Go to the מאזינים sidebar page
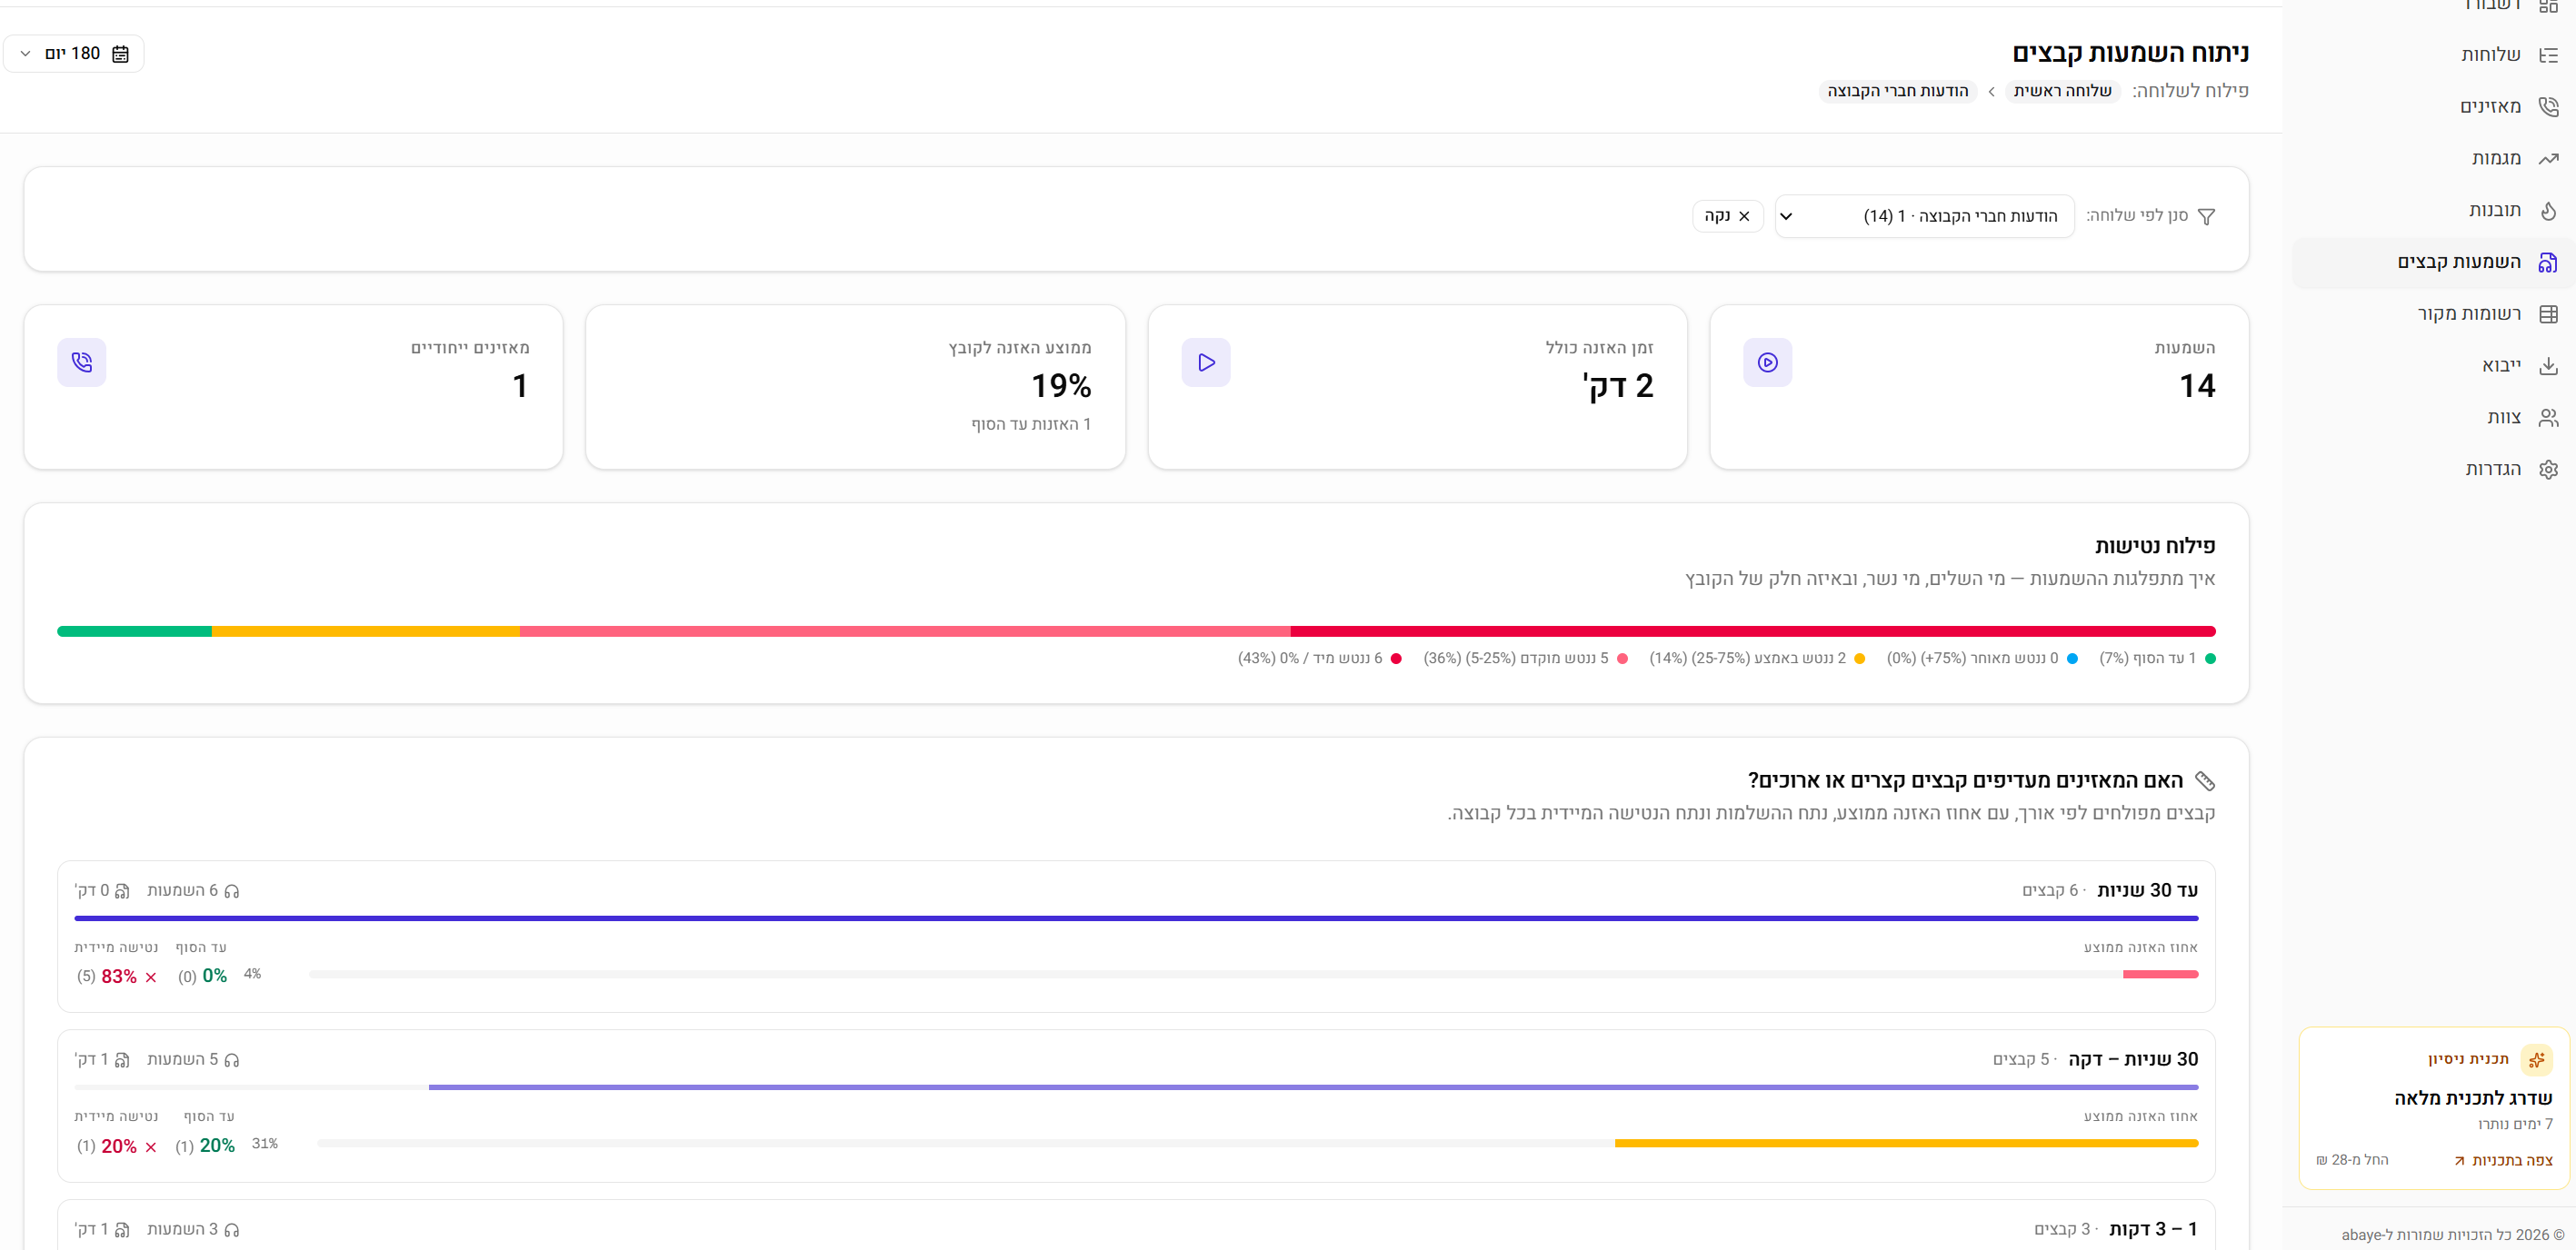 [2490, 106]
